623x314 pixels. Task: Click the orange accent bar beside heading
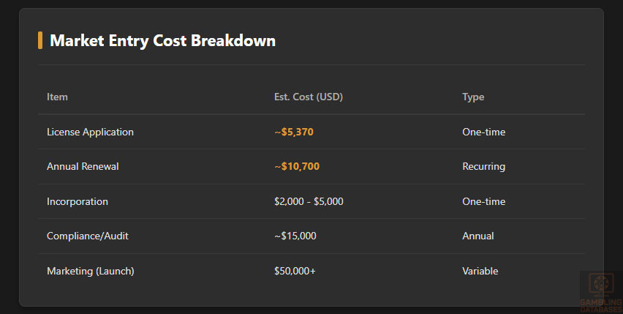(40, 40)
